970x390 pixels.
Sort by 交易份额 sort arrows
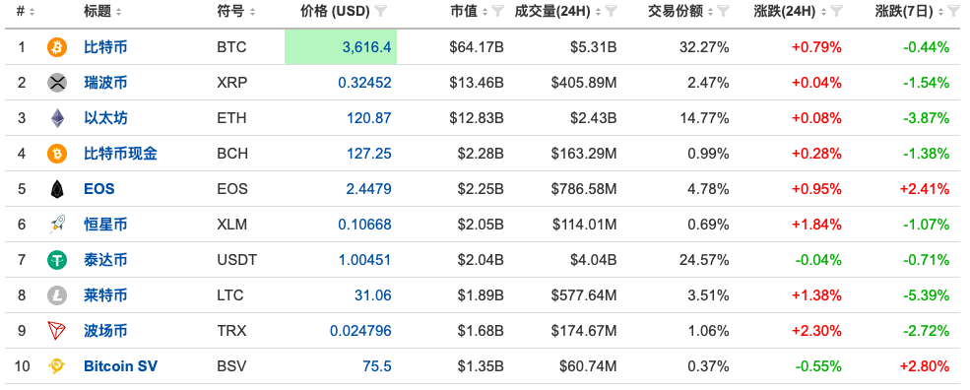point(711,12)
